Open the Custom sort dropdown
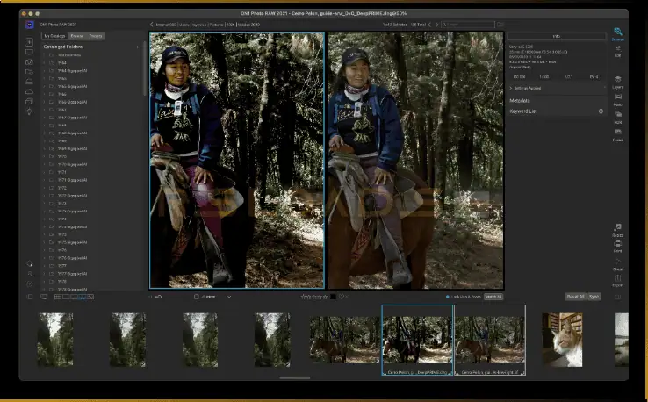This screenshot has width=648, height=402. coord(212,297)
